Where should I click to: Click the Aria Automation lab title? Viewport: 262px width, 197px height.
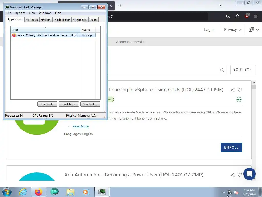click(x=134, y=175)
